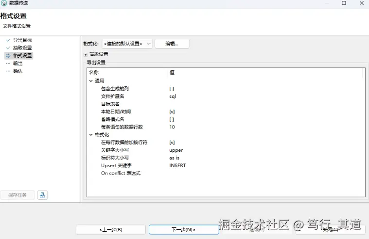Edit the 文件扩展名 value sql
The image size is (369, 239).
click(173, 96)
